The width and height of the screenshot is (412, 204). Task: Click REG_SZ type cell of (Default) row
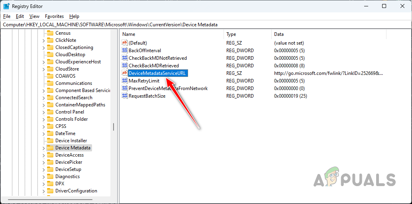(x=233, y=43)
